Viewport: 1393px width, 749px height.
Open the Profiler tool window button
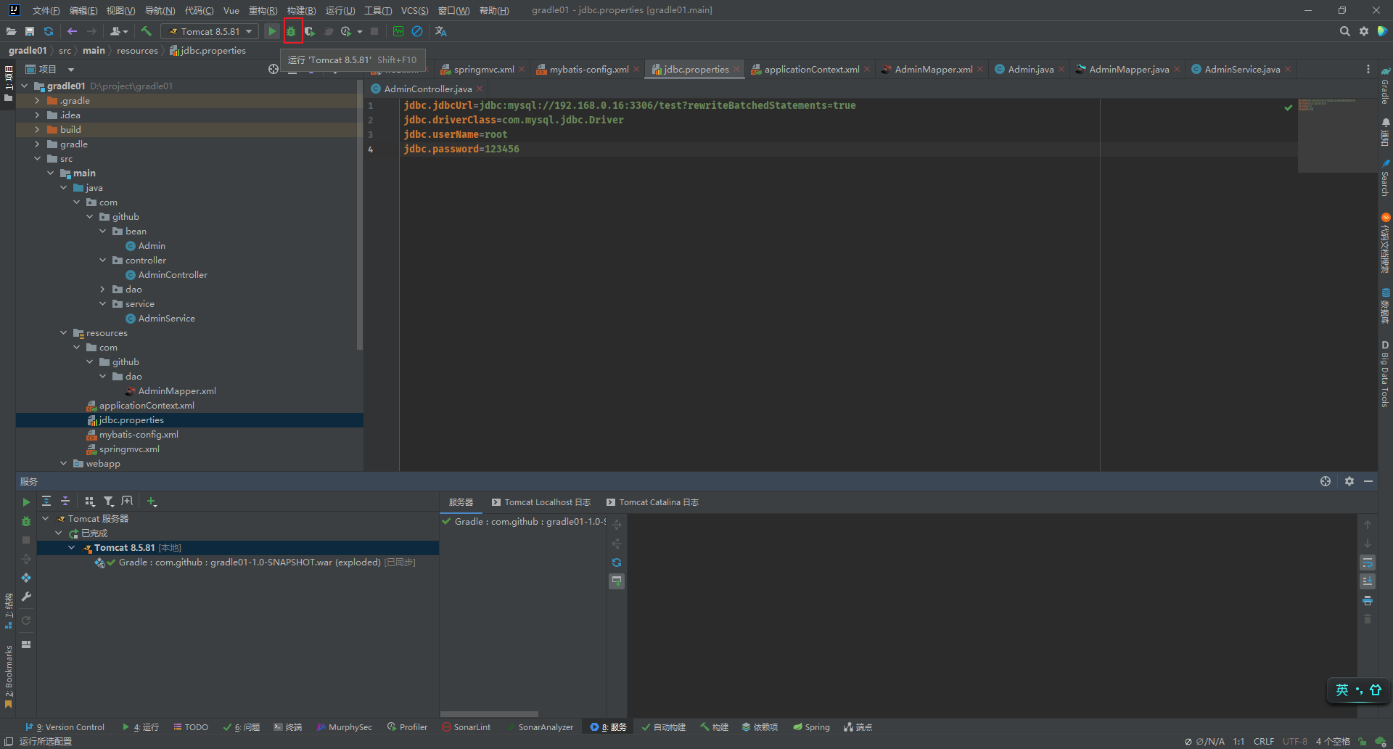click(407, 727)
